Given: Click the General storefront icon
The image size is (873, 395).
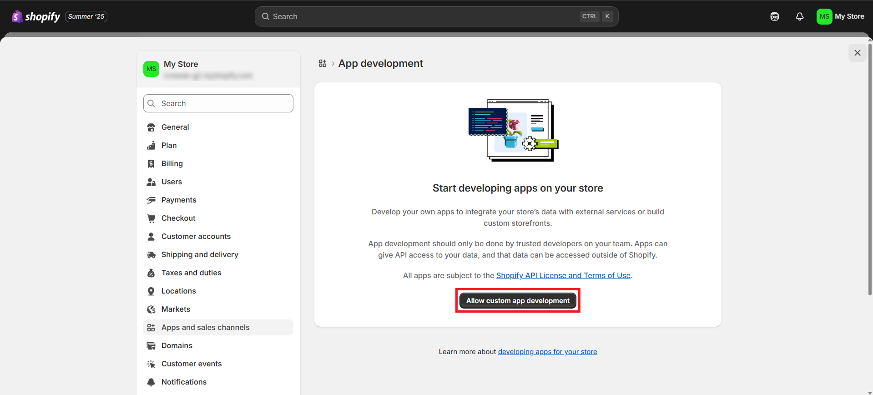Looking at the screenshot, I should click(151, 127).
